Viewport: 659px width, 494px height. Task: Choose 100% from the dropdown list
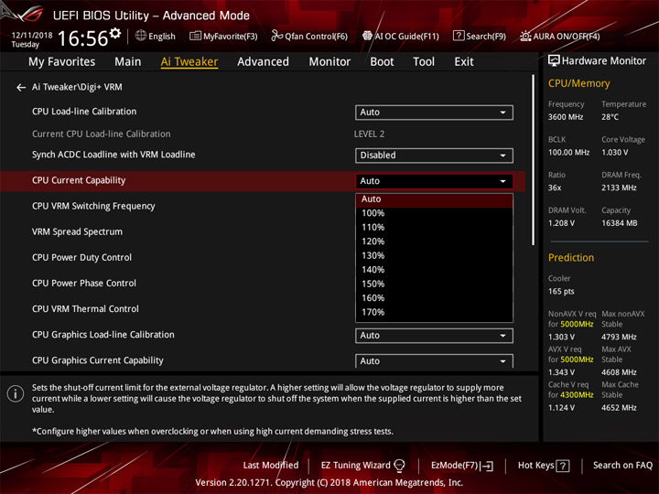pos(434,213)
